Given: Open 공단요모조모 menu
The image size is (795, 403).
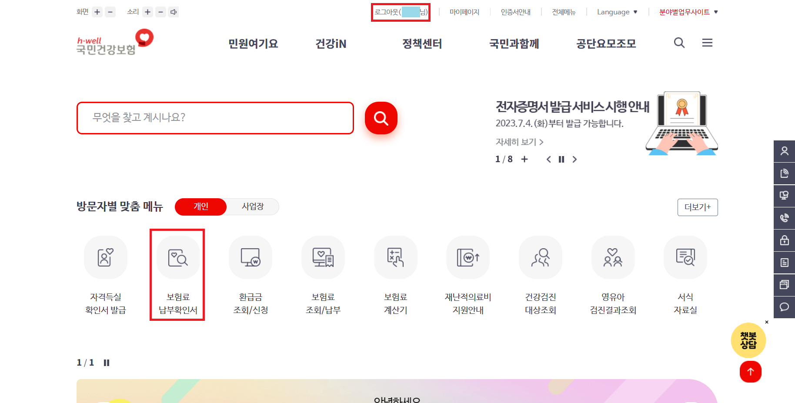Looking at the screenshot, I should tap(606, 43).
